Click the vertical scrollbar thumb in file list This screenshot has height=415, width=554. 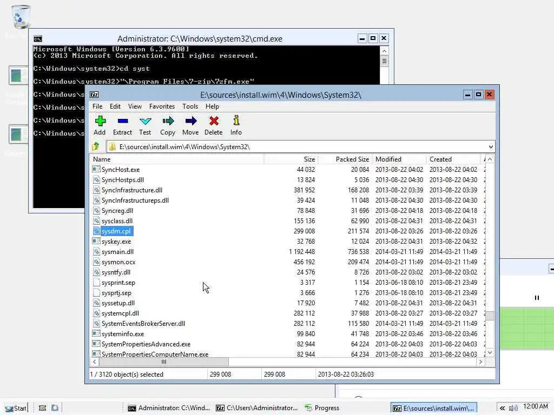click(490, 316)
